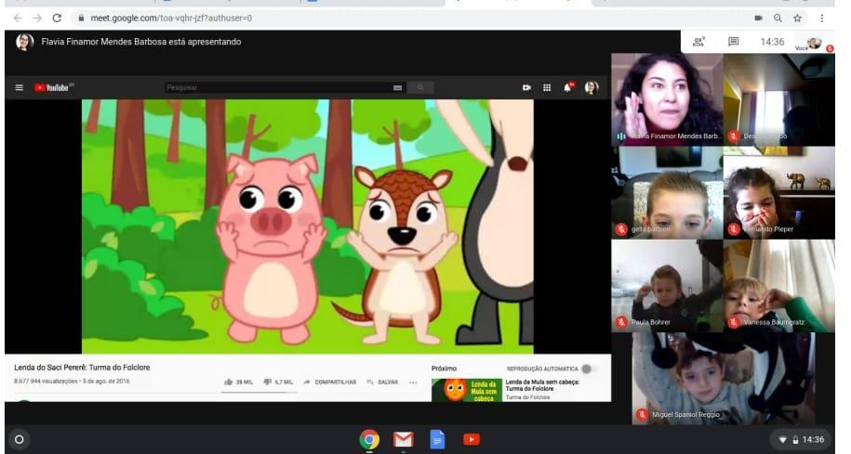The width and height of the screenshot is (851, 454).
Task: Click the YouTube hamburger menu icon
Action: pos(20,88)
